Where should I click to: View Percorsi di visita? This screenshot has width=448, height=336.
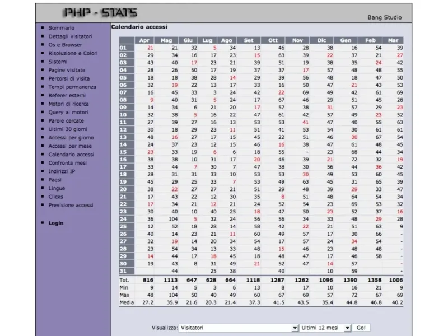coord(69,78)
